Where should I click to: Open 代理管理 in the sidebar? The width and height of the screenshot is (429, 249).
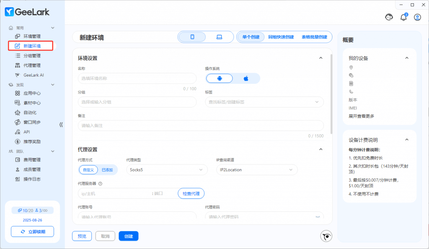point(32,65)
